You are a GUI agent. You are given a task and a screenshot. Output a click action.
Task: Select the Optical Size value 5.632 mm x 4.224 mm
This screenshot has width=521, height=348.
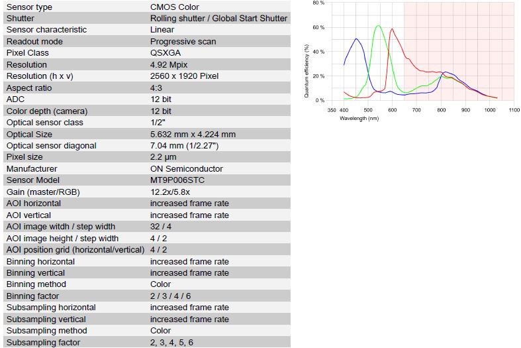(193, 135)
